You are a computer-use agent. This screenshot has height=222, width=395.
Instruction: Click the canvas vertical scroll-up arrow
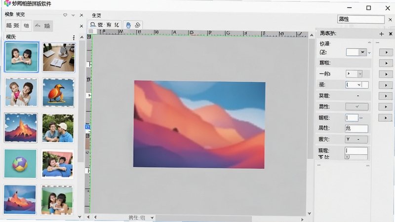click(x=312, y=35)
